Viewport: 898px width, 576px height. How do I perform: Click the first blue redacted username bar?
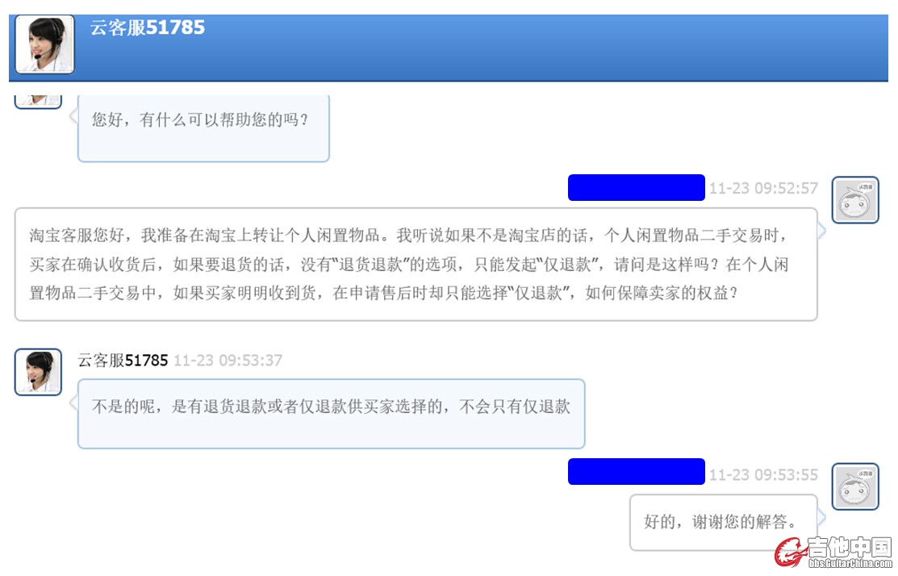point(637,187)
